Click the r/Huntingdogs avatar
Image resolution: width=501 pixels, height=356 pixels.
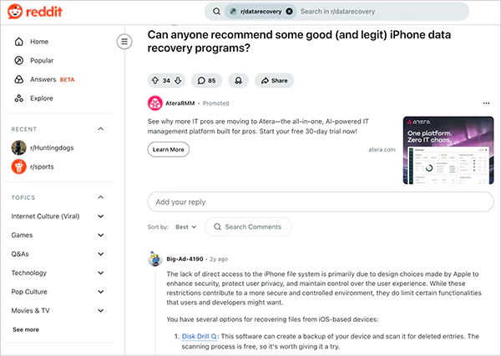[19, 148]
